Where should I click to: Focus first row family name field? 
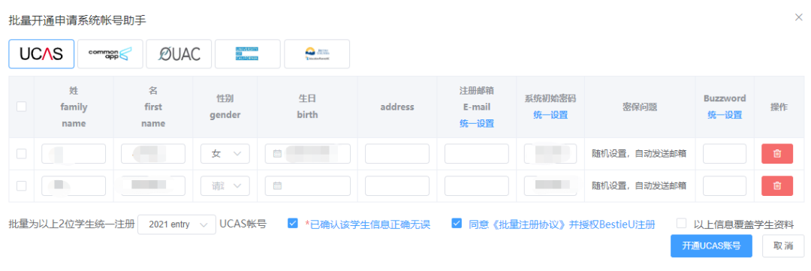(74, 154)
